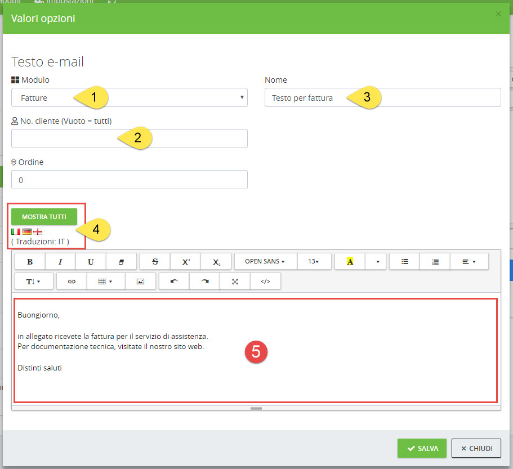
Task: Click the eraser clear-formatting icon
Action: pyautogui.click(x=121, y=262)
